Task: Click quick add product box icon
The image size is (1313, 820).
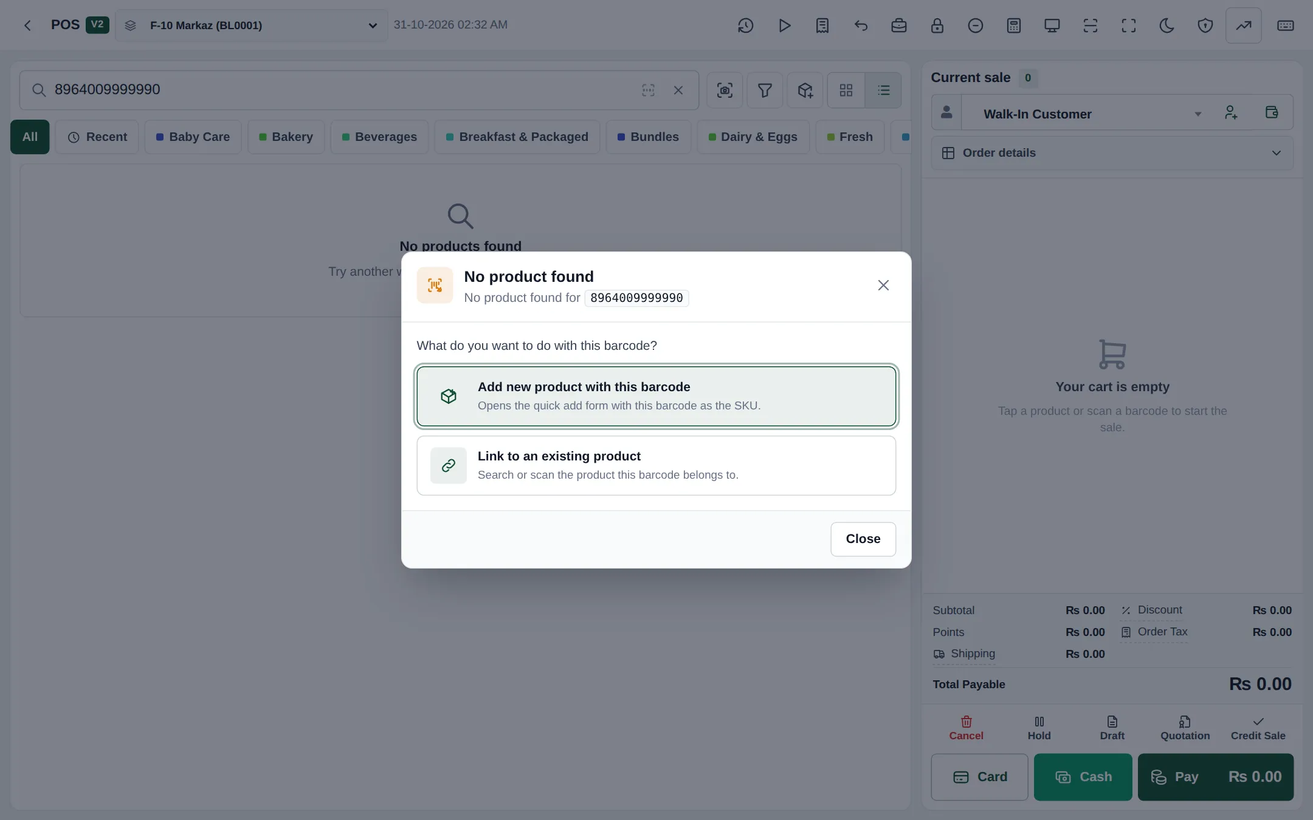Action: pyautogui.click(x=805, y=91)
